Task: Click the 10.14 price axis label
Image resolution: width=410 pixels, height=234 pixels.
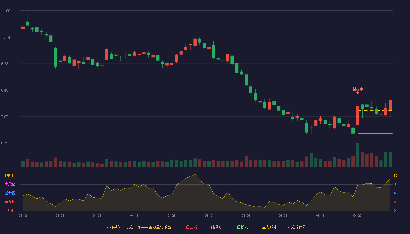Action: [x=6, y=37]
